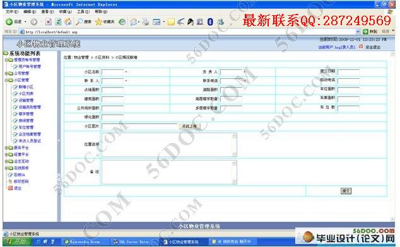Click the red 退出 icon in sidebar
The height and width of the screenshot is (247, 400).
pos(10,188)
